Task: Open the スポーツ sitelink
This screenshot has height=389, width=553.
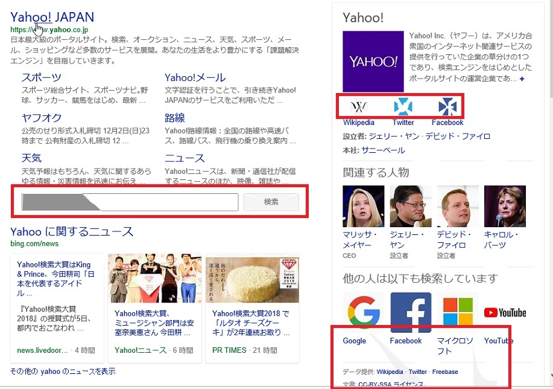Action: coord(41,77)
